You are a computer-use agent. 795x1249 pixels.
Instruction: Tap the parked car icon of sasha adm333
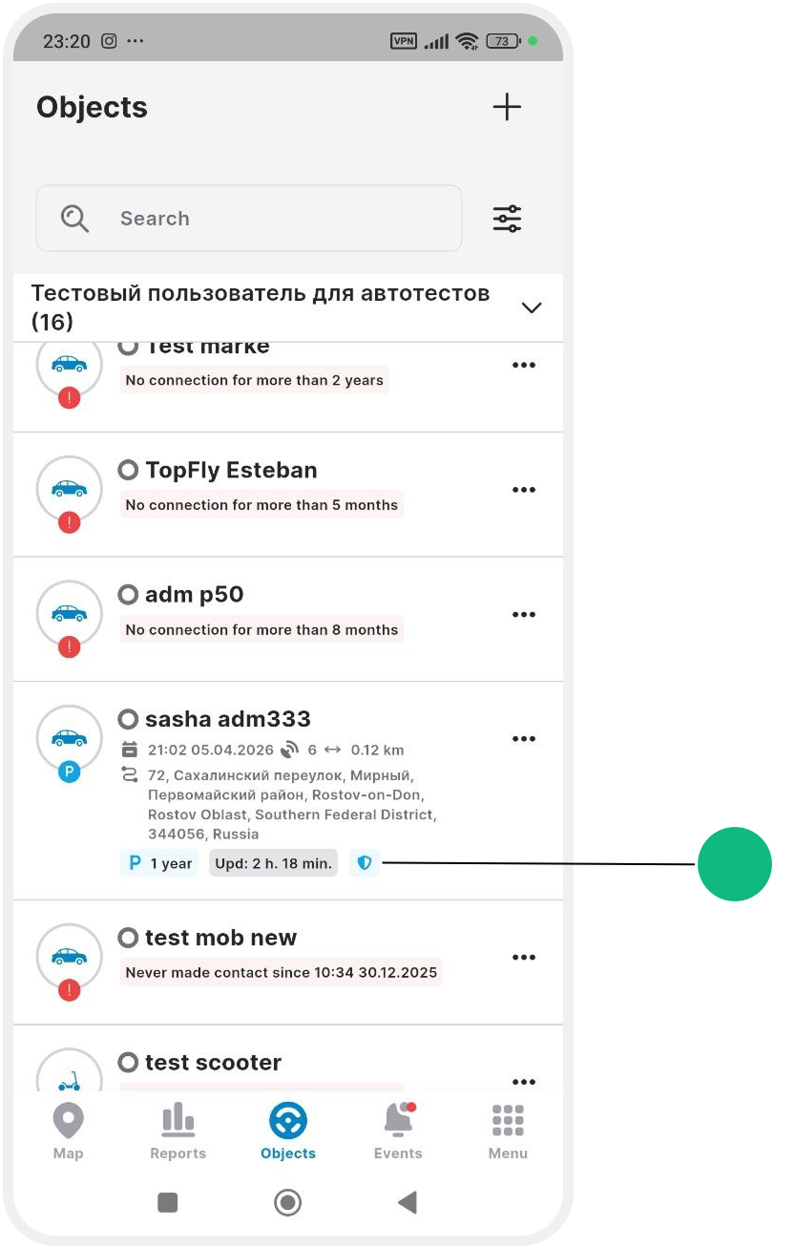(69, 738)
